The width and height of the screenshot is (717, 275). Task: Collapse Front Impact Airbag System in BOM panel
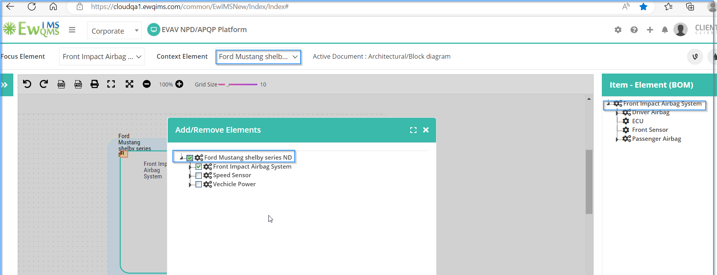608,104
